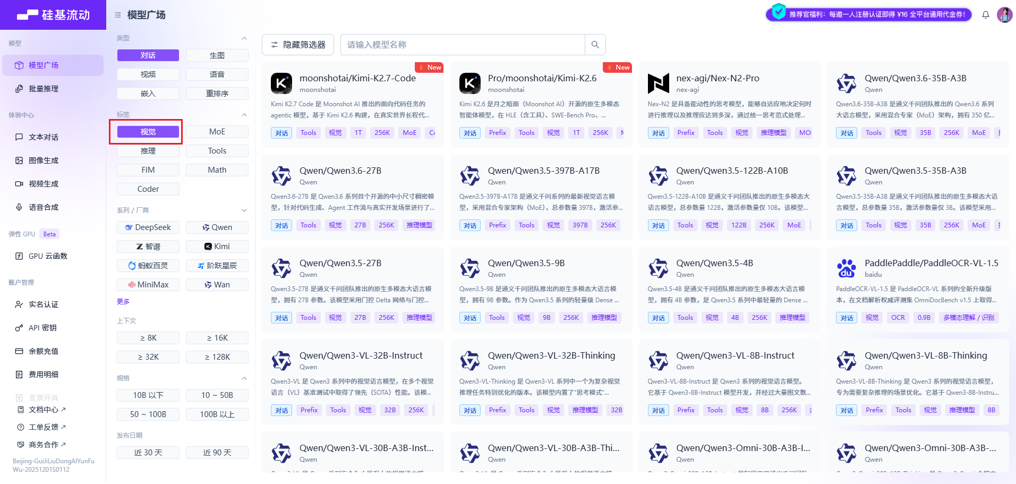
Task: Select the ≥ 32K context filter chip
Action: click(148, 357)
